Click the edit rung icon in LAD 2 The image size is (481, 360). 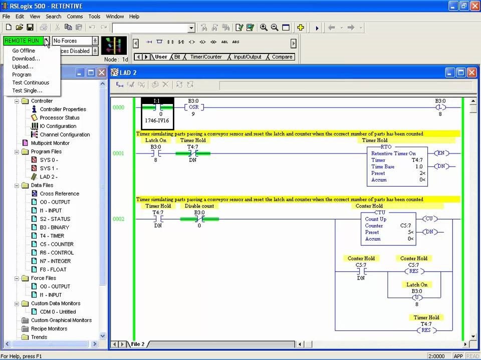120,85
